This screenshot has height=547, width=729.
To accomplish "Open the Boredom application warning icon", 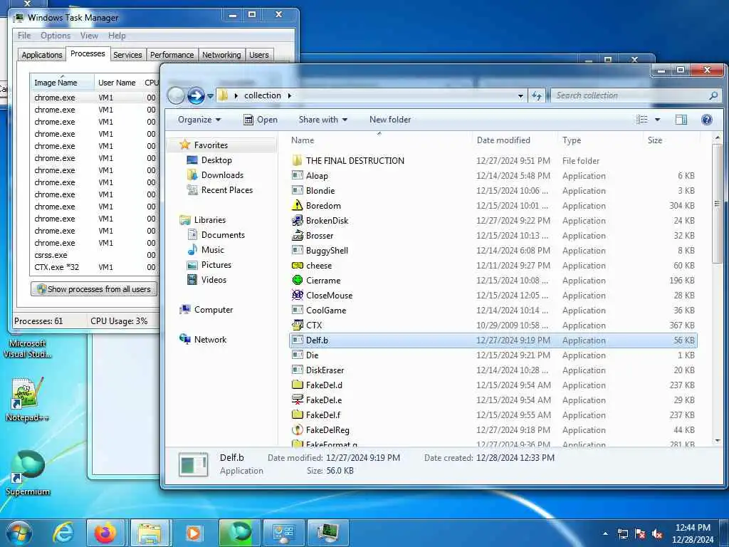I will pos(297,205).
